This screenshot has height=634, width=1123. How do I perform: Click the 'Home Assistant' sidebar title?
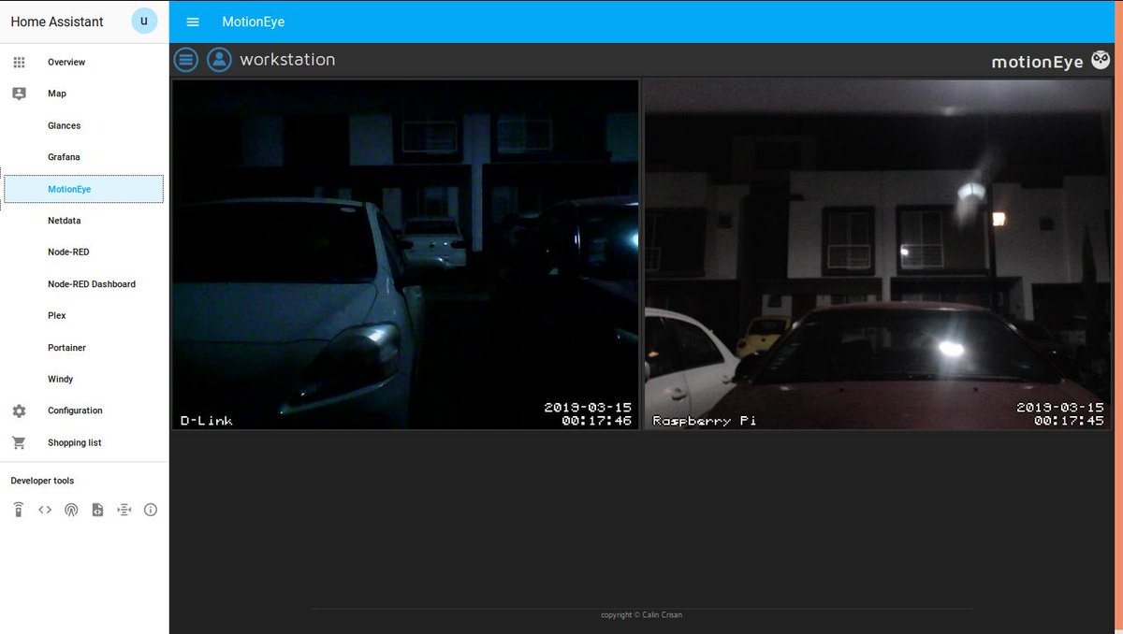(x=57, y=22)
